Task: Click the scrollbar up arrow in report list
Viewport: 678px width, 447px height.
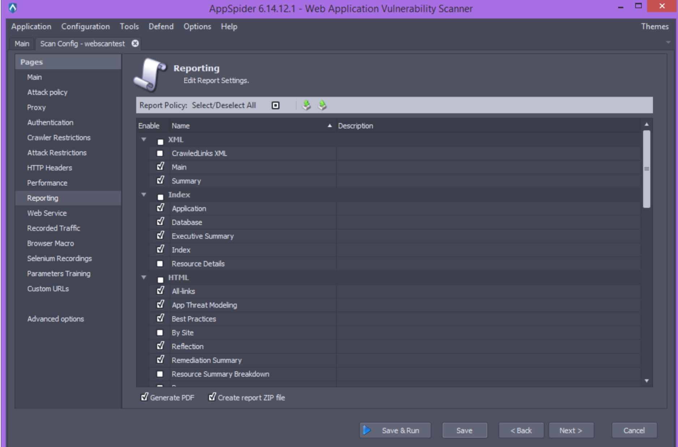Action: click(x=647, y=125)
